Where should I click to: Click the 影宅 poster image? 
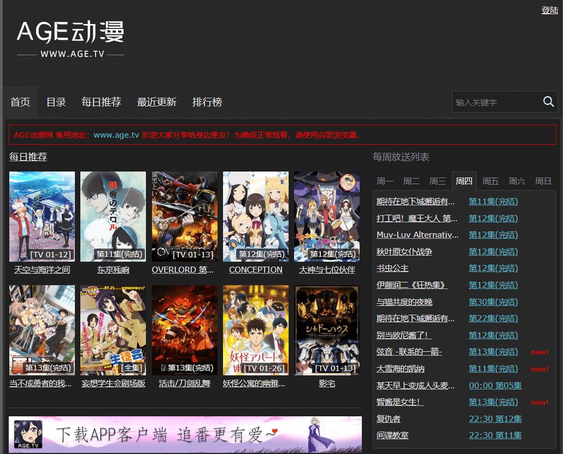(x=326, y=329)
